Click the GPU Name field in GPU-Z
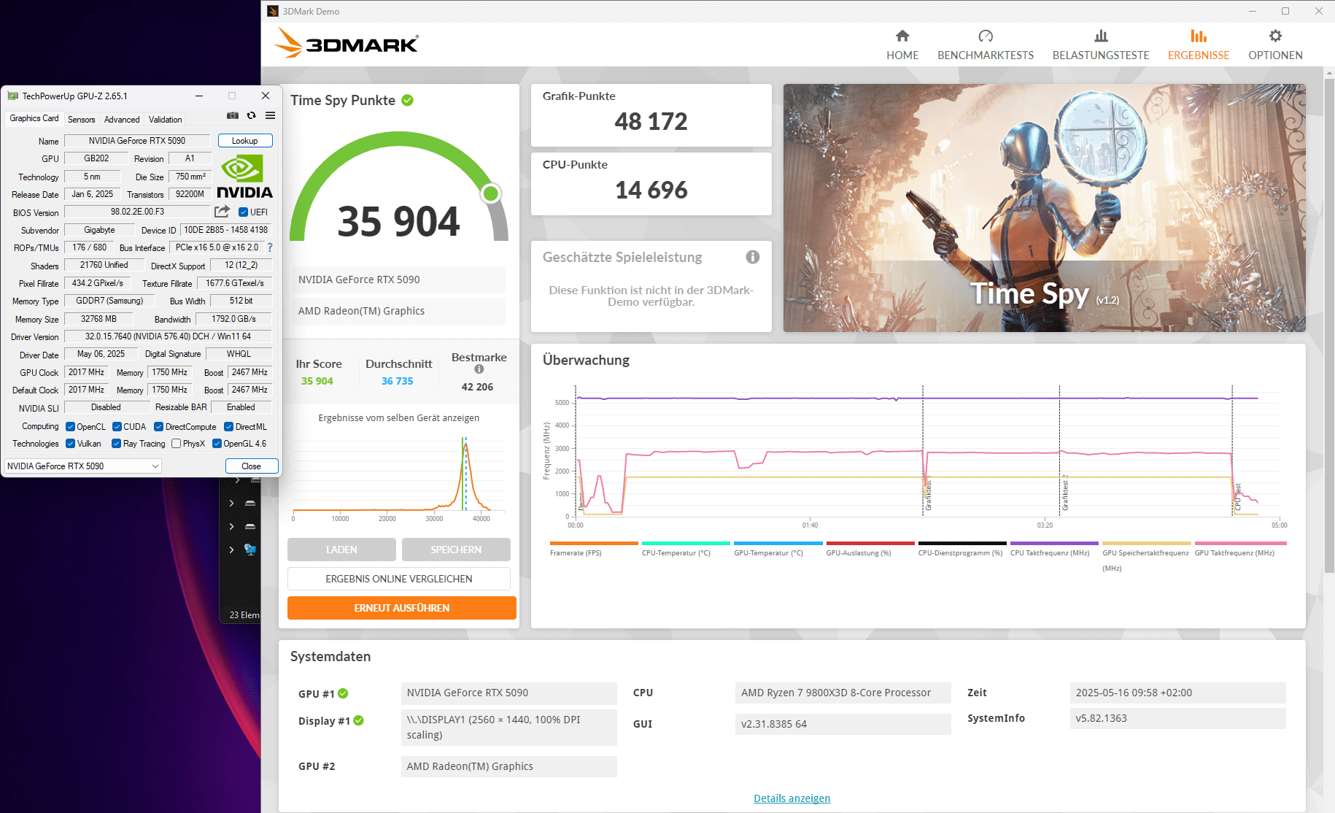The height and width of the screenshot is (813, 1335). pyautogui.click(x=137, y=141)
